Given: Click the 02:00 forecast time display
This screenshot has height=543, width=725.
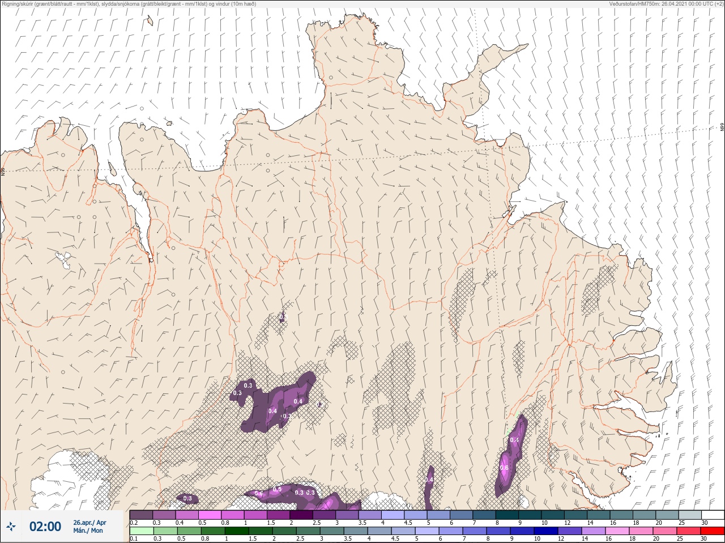Looking at the screenshot, I should 45,527.
